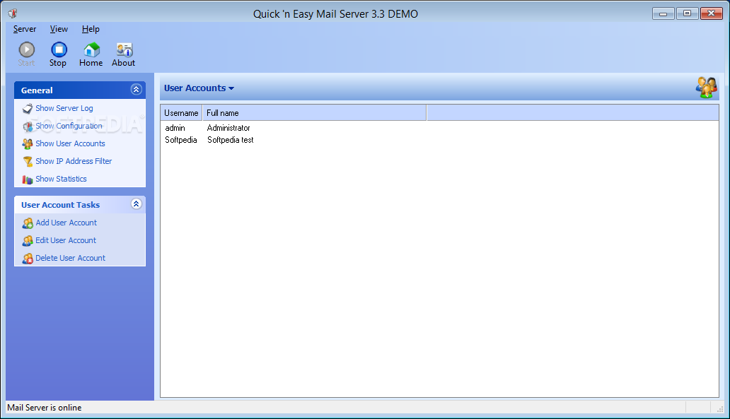Open the Help menu
The width and height of the screenshot is (730, 419).
(x=91, y=29)
